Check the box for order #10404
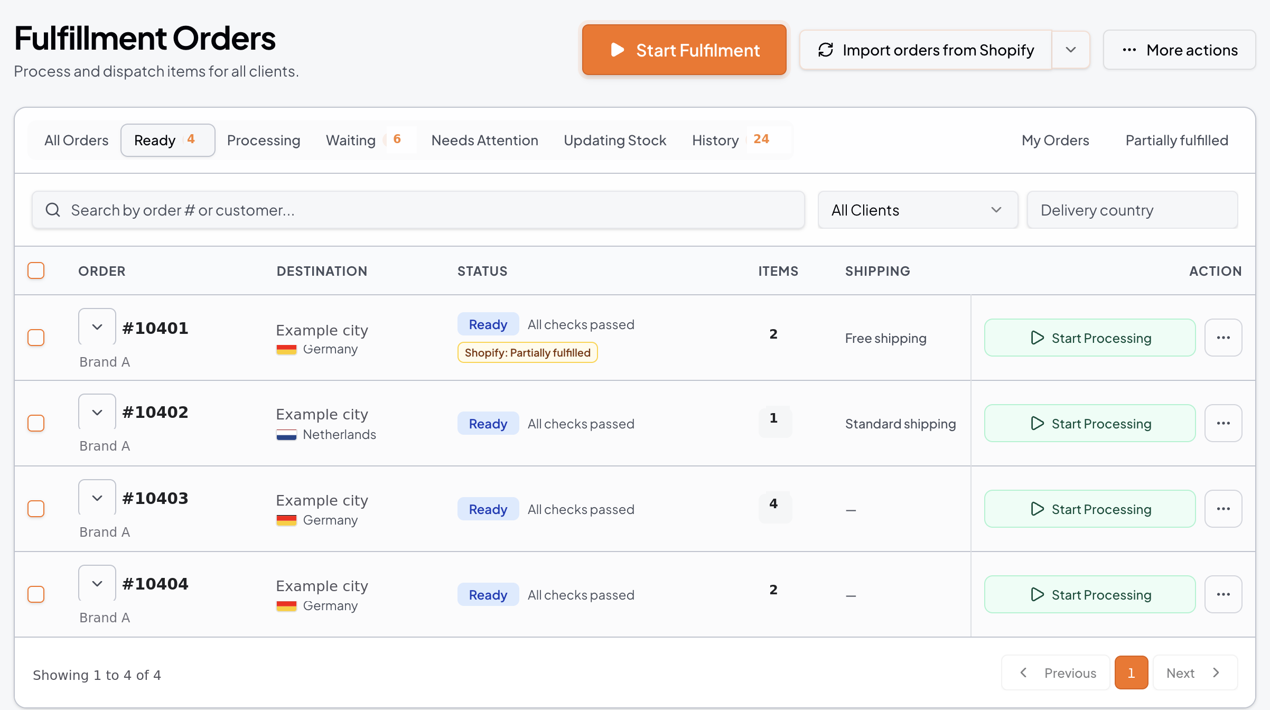 (36, 594)
